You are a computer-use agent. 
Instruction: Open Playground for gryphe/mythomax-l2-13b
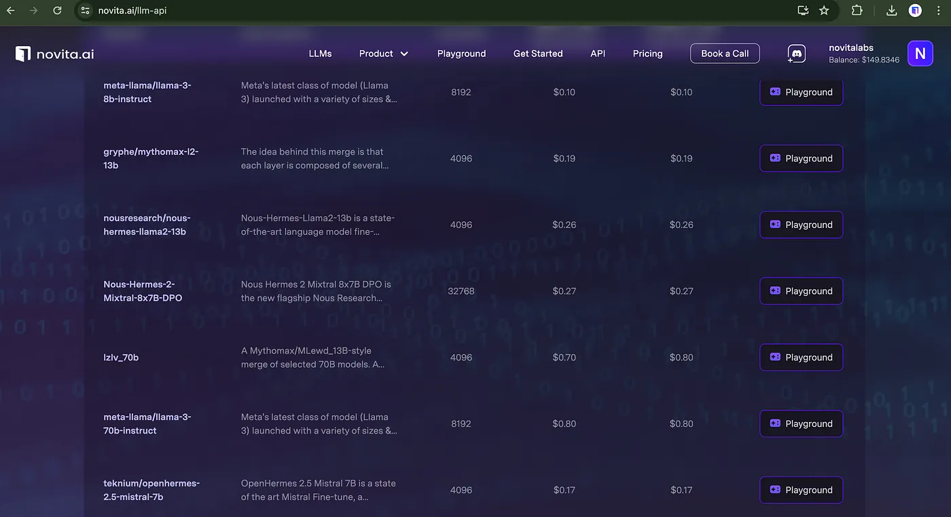pos(801,158)
